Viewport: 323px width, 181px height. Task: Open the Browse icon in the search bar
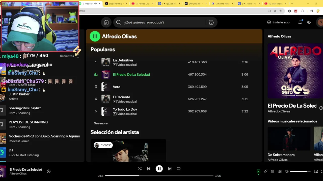(211, 22)
